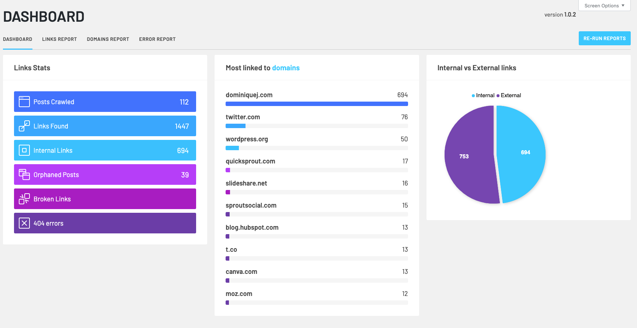Select the wordpress.org domain name
The image size is (637, 328).
[247, 139]
